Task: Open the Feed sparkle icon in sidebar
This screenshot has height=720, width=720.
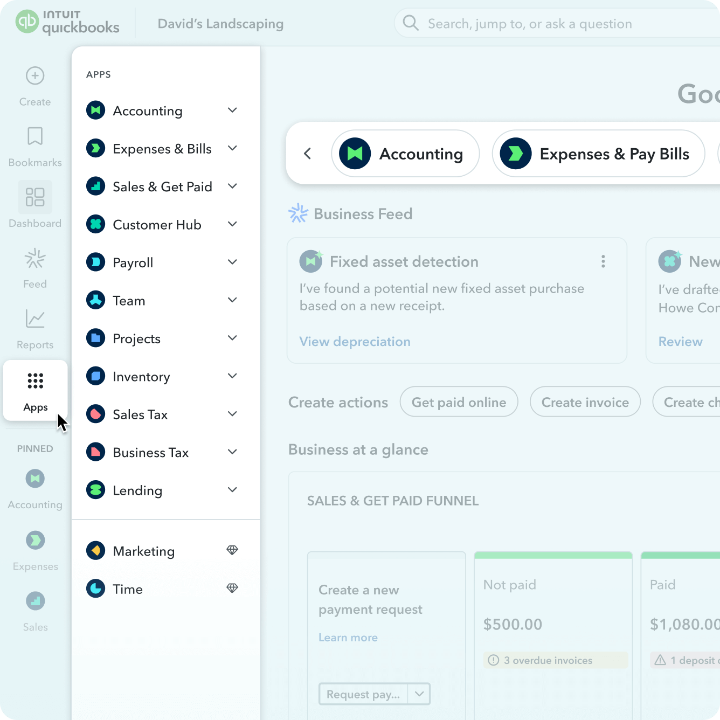Action: [x=35, y=259]
